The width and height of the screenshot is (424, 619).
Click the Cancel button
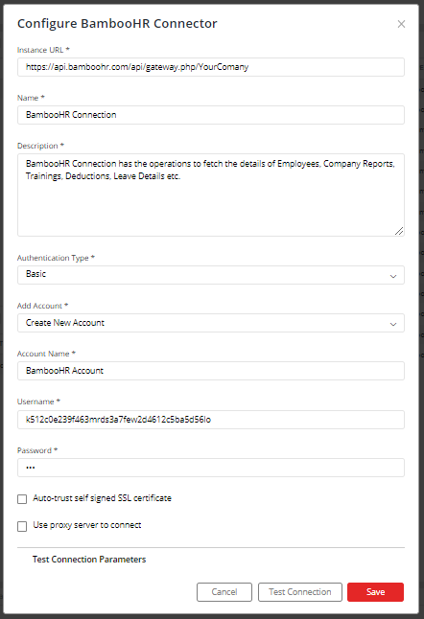coord(224,592)
